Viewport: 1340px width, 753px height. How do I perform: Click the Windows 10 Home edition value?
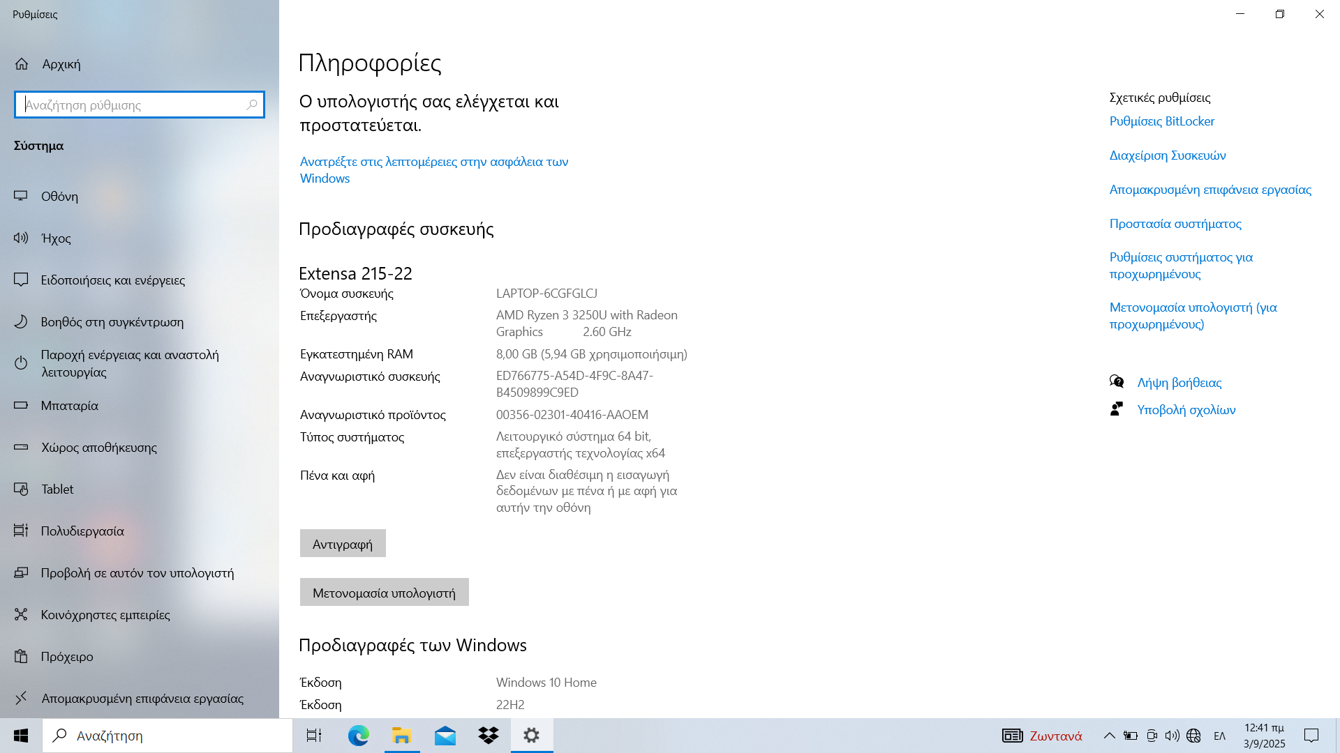click(546, 683)
